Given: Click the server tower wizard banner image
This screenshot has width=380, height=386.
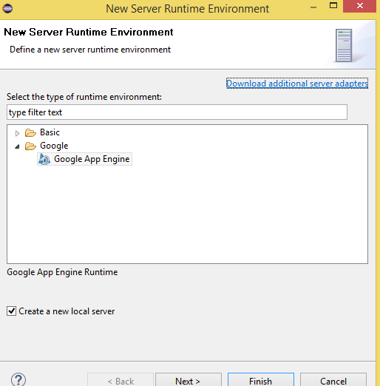Looking at the screenshot, I should [x=344, y=46].
